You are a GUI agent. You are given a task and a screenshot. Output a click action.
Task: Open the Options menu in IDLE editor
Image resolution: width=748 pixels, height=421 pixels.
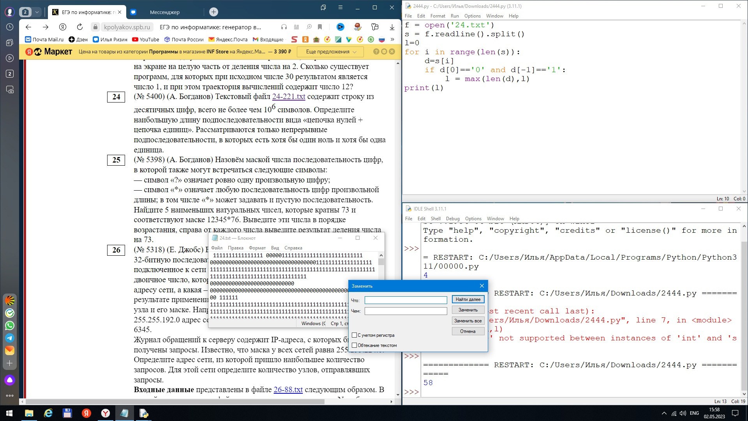point(472,16)
